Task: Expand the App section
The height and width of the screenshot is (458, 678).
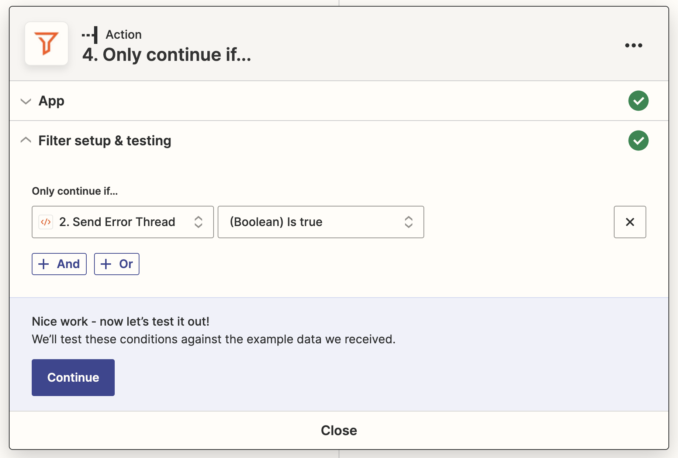Action: [x=25, y=101]
